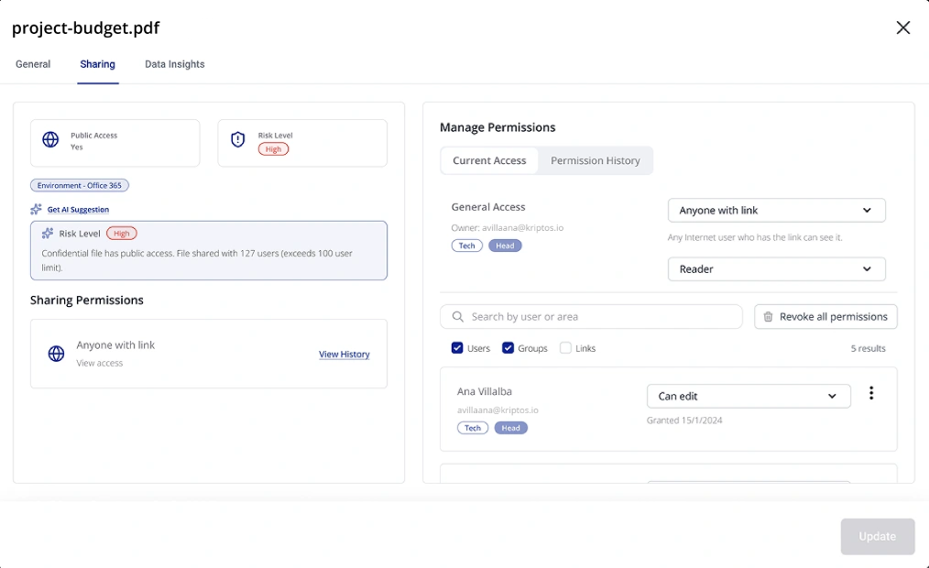Disable the Groups filter checkbox
This screenshot has width=929, height=568.
pyautogui.click(x=508, y=348)
